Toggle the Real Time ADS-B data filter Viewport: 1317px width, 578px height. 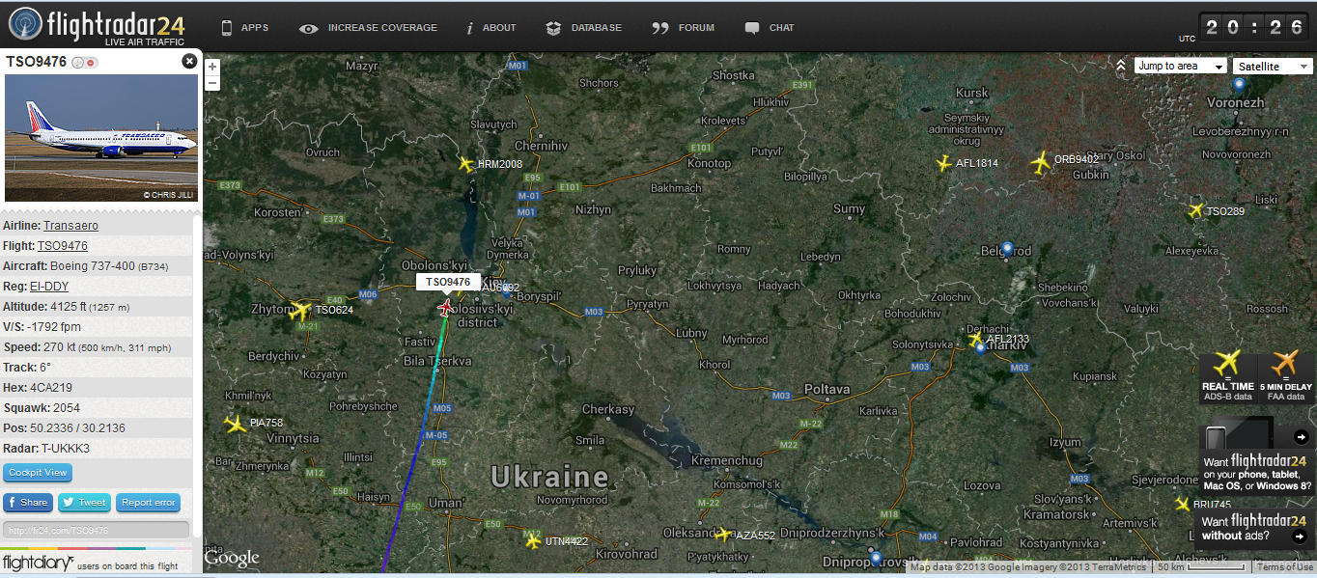pyautogui.click(x=1227, y=377)
